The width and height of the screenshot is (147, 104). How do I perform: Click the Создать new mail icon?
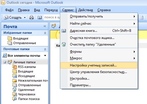[6, 17]
